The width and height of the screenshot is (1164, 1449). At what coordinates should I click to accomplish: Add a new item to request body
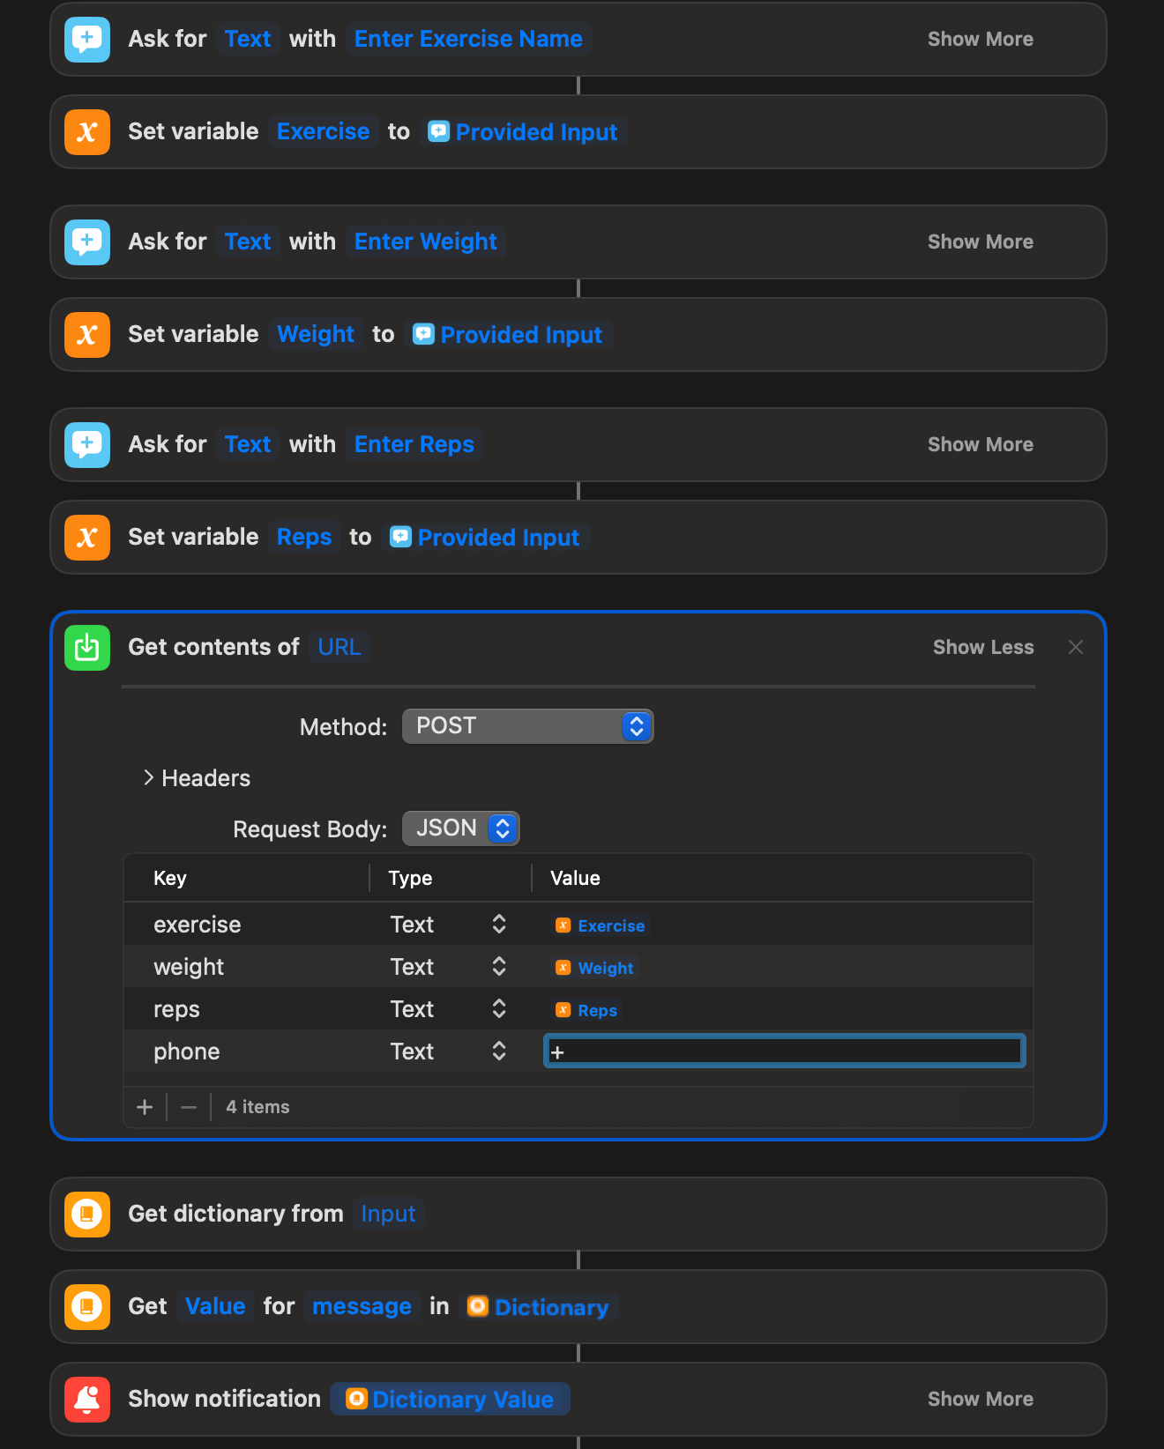pyautogui.click(x=145, y=1107)
